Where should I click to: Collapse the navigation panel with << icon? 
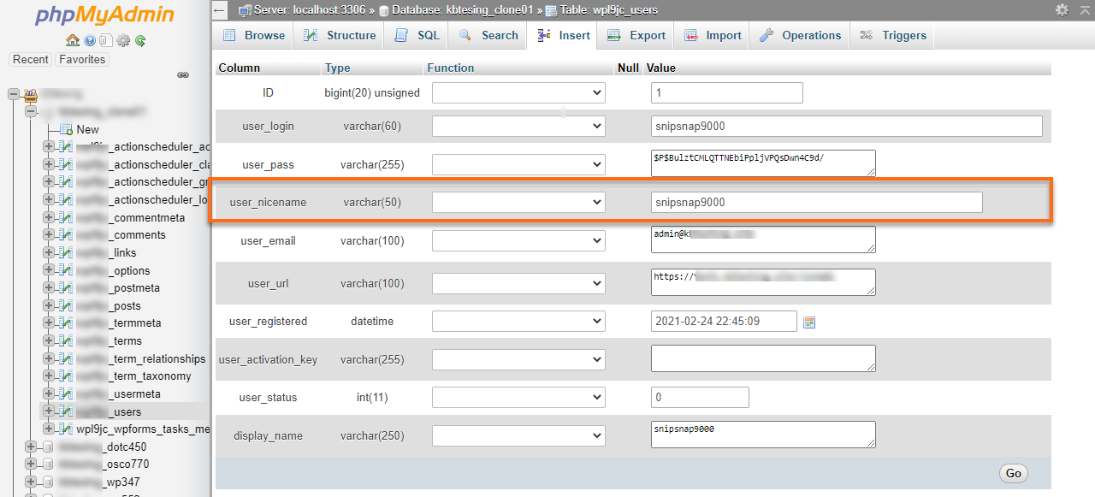point(219,11)
